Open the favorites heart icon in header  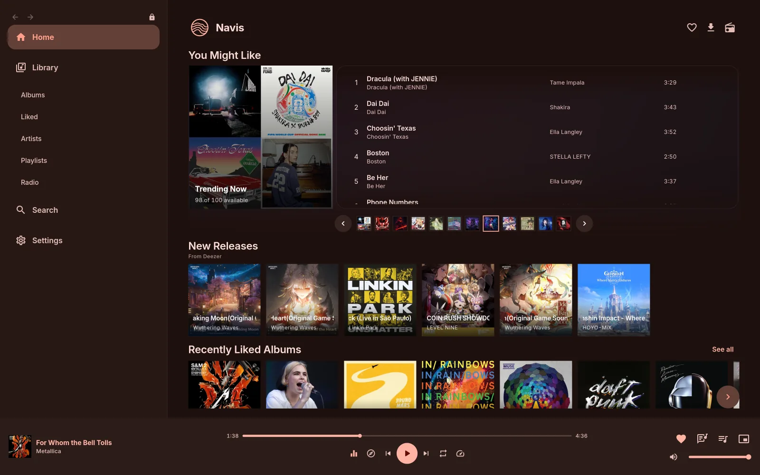pyautogui.click(x=692, y=28)
